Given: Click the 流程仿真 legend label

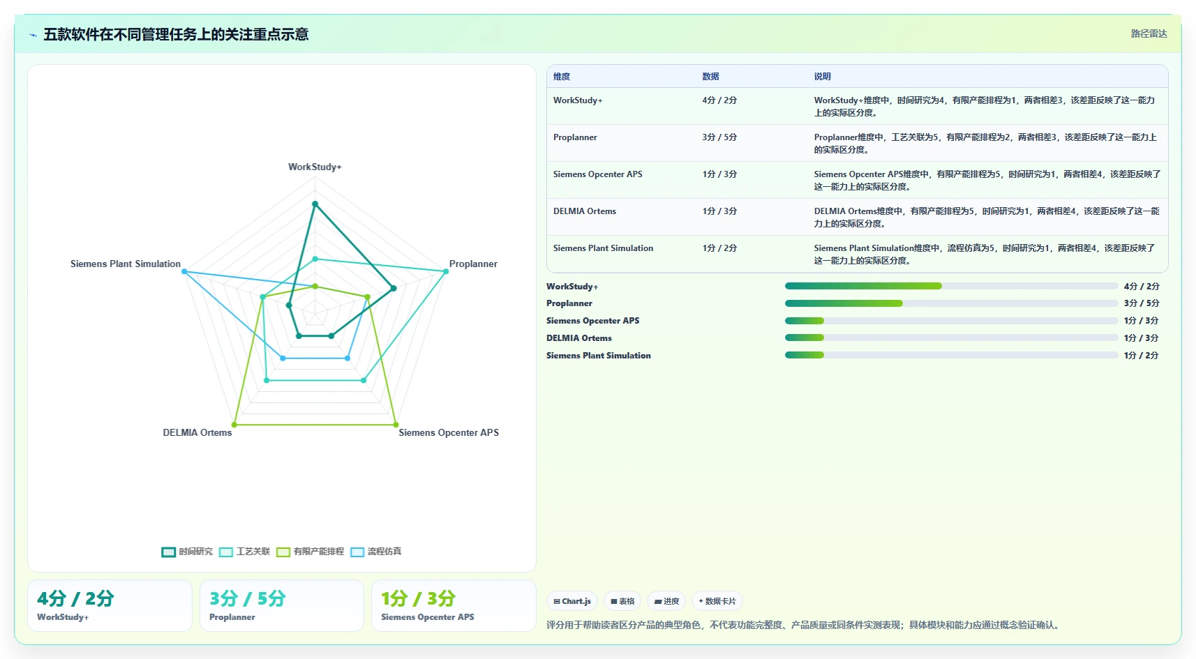Looking at the screenshot, I should click(384, 552).
